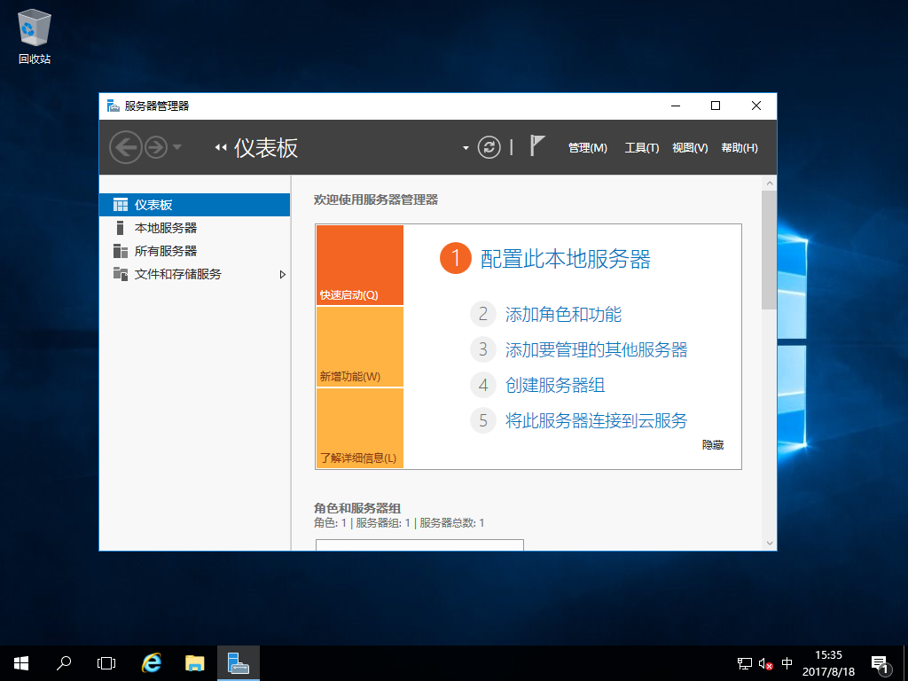Click the 添加角色和功能 link
The image size is (908, 681).
[x=563, y=314]
